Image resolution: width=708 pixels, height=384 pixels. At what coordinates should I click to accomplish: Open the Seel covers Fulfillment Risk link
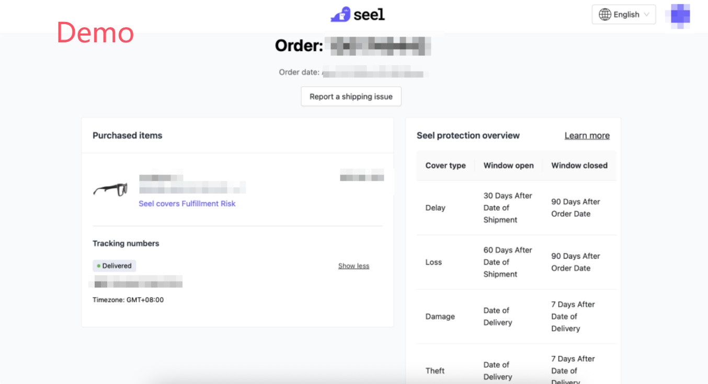(187, 204)
